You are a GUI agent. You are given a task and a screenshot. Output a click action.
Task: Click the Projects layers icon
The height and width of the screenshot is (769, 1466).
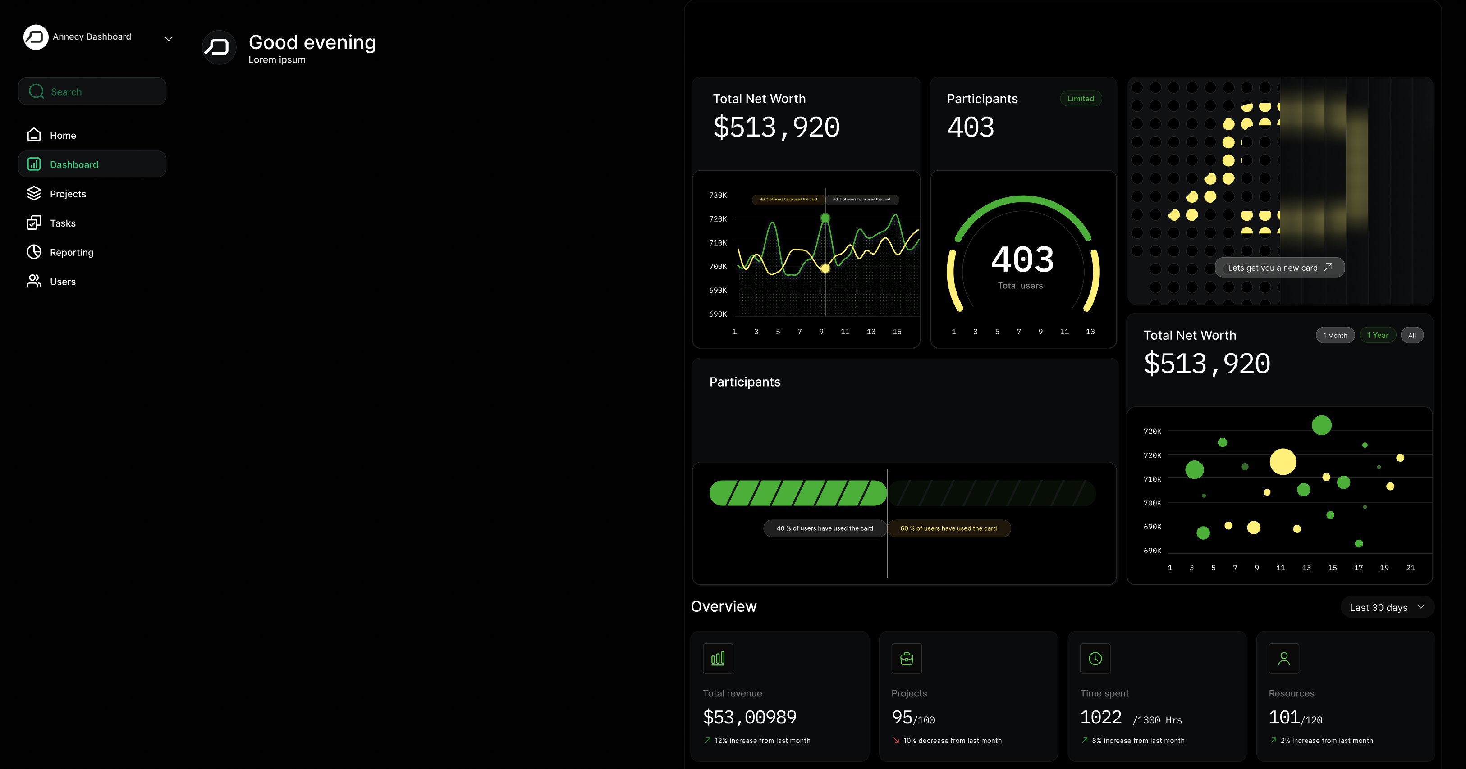tap(34, 193)
